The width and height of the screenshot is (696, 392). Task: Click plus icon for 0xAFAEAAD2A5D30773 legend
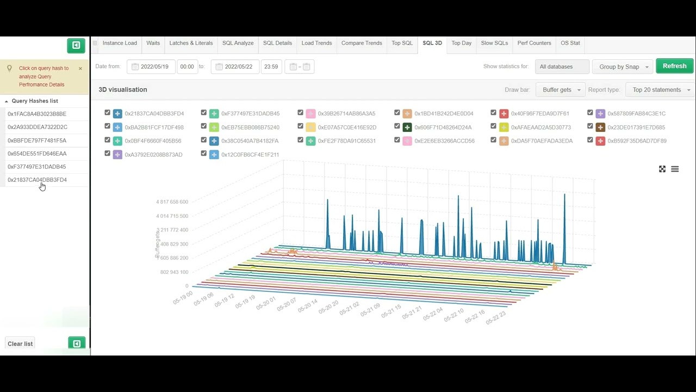coord(504,127)
